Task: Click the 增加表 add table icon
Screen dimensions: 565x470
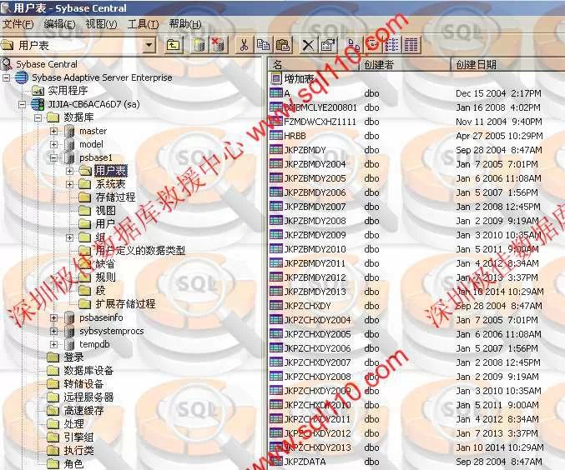Action: pos(276,78)
